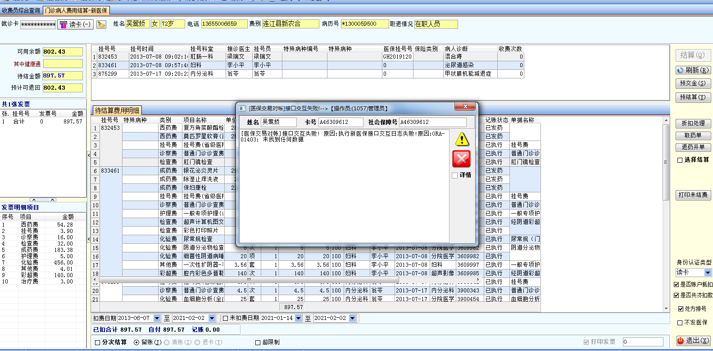
Task: Click the 电话 field showing 13655006659
Action: click(x=224, y=24)
